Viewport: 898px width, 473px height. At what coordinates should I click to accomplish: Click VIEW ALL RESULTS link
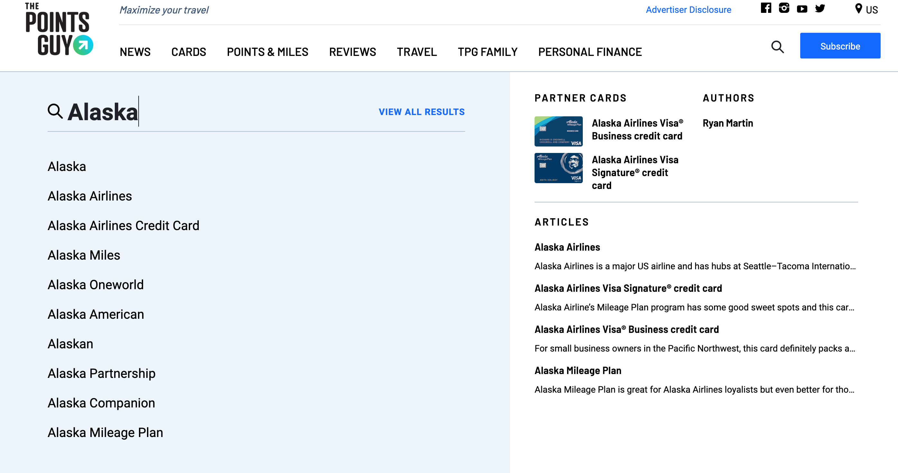click(422, 112)
